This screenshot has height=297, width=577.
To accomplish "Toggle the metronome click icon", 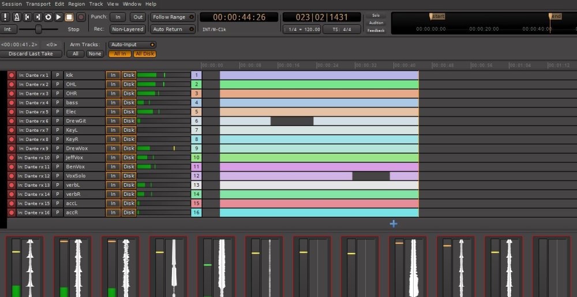I will click(17, 17).
